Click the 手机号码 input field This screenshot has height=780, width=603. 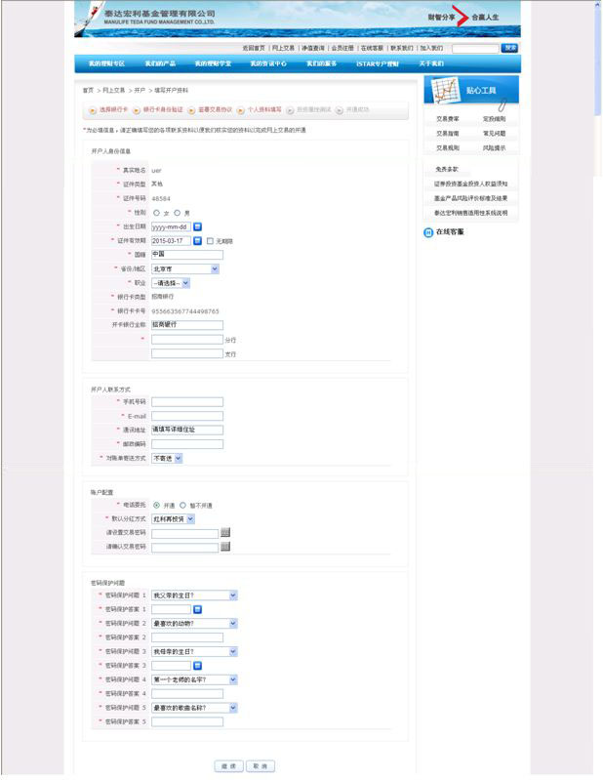187,401
